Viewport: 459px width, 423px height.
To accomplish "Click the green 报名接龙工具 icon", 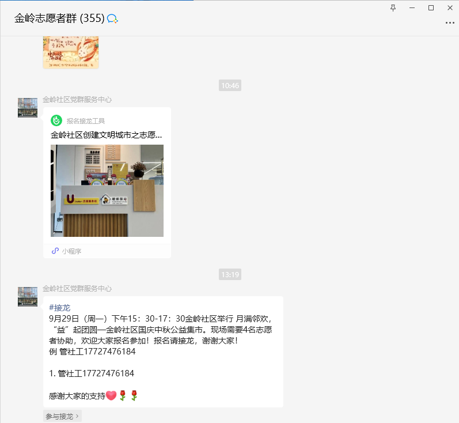I will 56,120.
